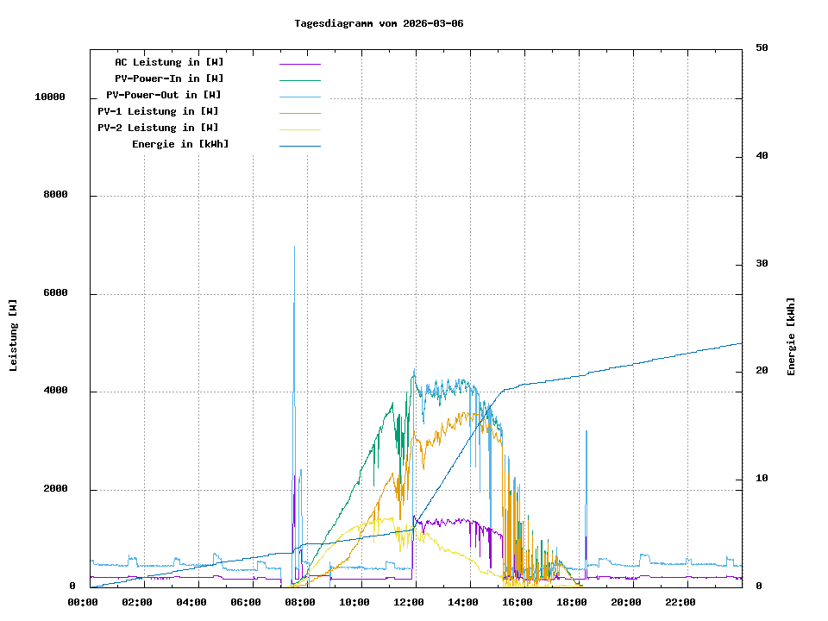Image resolution: width=828 pixels, height=621 pixels.
Task: Click the light blue PV-Power-Out legend line sample
Action: pyautogui.click(x=299, y=97)
